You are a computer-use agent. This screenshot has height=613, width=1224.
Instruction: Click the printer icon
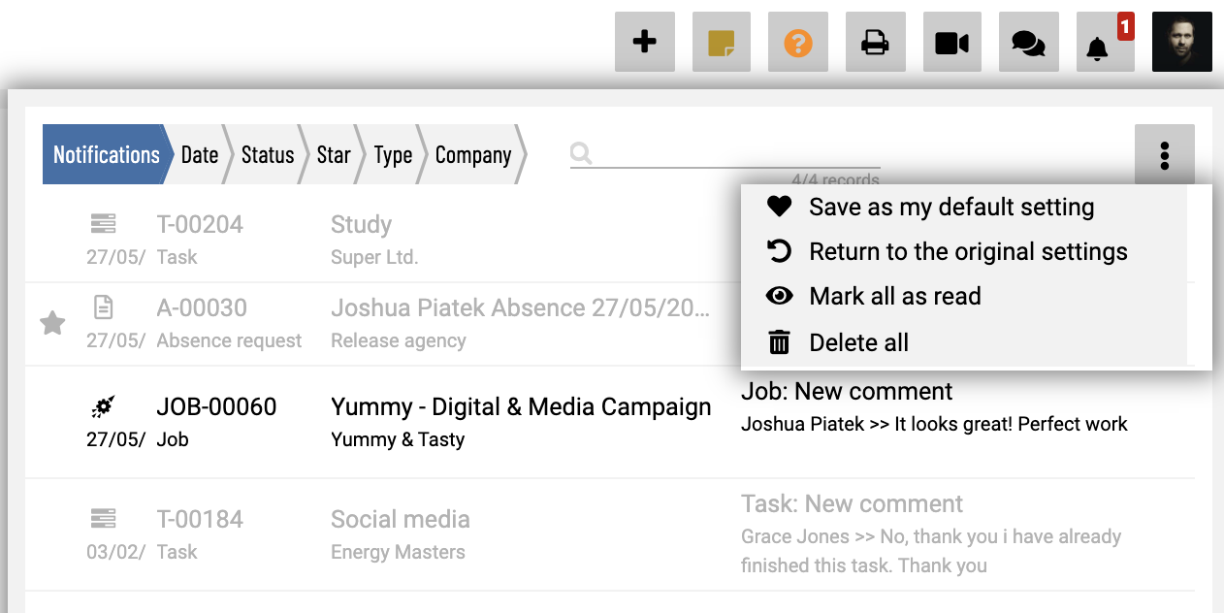[x=875, y=42]
